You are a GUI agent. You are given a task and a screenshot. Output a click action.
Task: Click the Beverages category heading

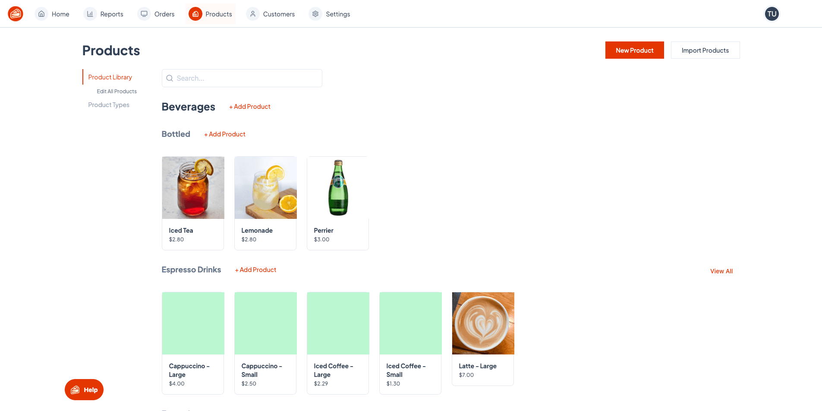pyautogui.click(x=188, y=107)
